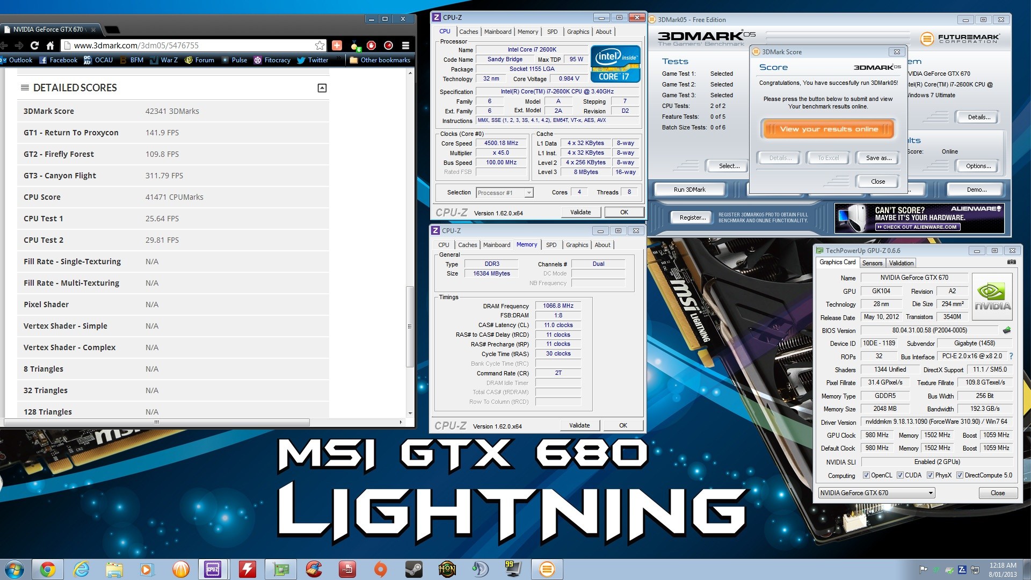
Task: Open the Twitter bookmark
Action: click(x=313, y=60)
